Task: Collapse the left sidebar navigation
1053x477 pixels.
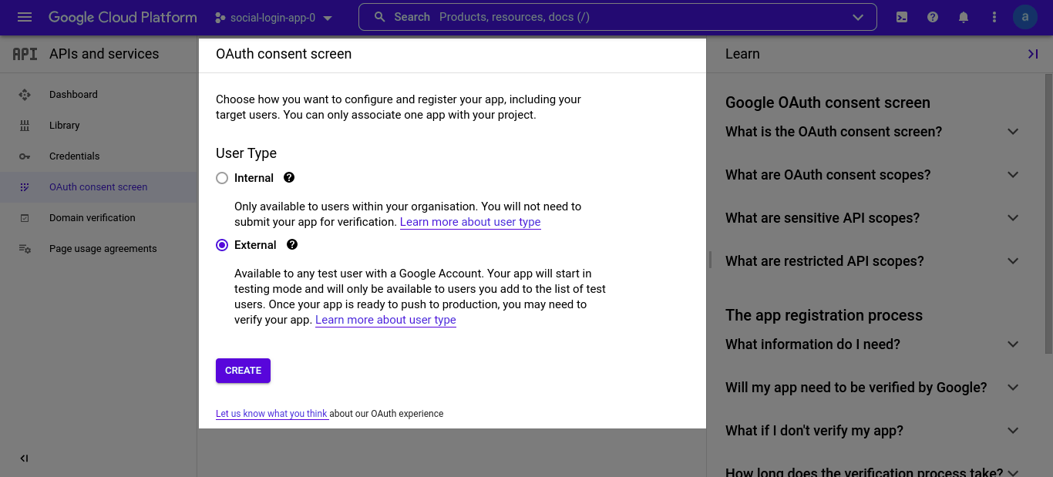Action: tap(24, 459)
